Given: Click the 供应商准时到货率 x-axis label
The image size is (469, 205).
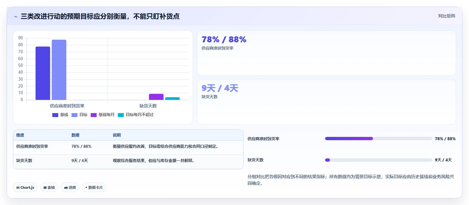Looking at the screenshot, I should pyautogui.click(x=67, y=106).
